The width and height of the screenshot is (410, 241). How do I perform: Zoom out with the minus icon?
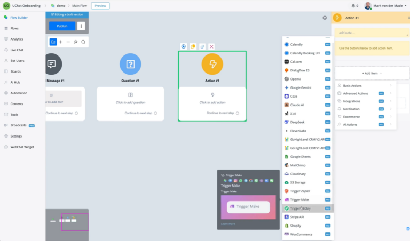point(68,42)
